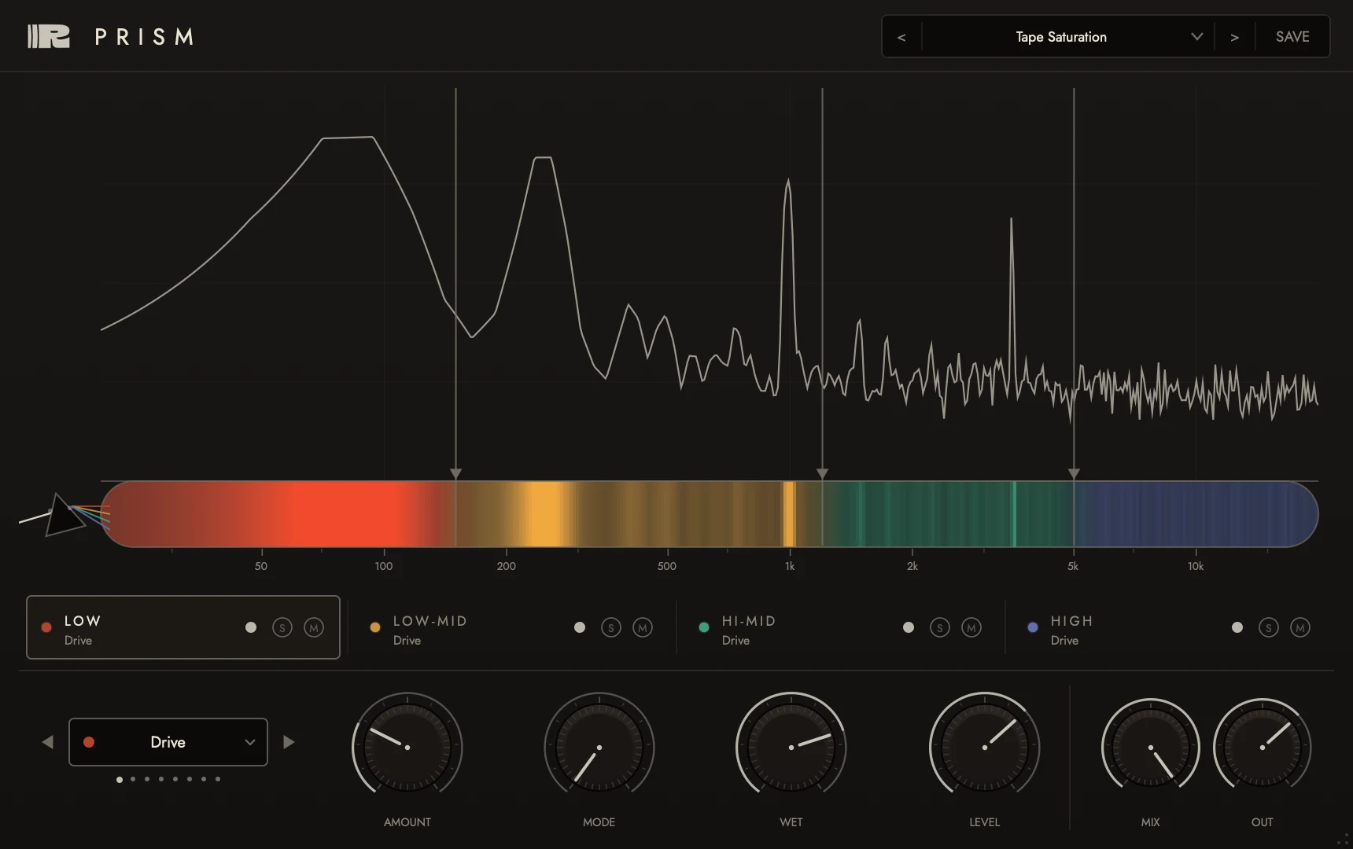This screenshot has width=1353, height=849.
Task: Solo the LOW-MID band
Action: (x=611, y=627)
